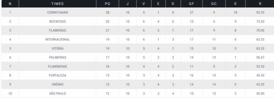Select the PALMEIRAS team name
This screenshot has width=274, height=98.
58,57
